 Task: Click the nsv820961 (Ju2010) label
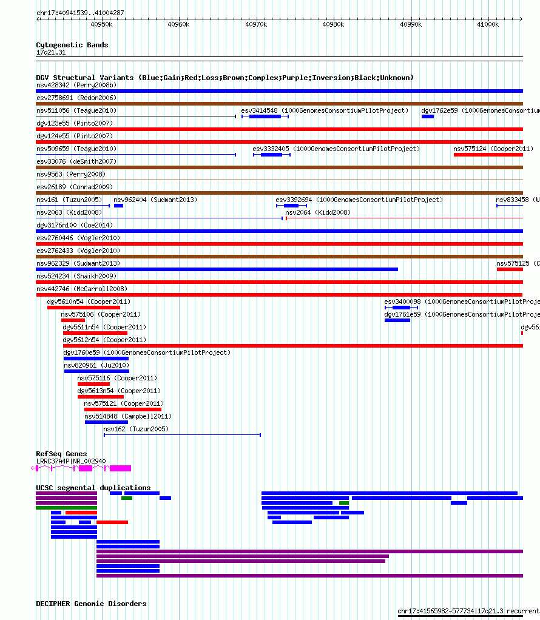(x=96, y=365)
